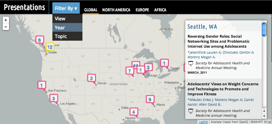The width and height of the screenshot is (272, 124).
Task: Click the San Francisco marker showing 1
Action: (x=42, y=85)
